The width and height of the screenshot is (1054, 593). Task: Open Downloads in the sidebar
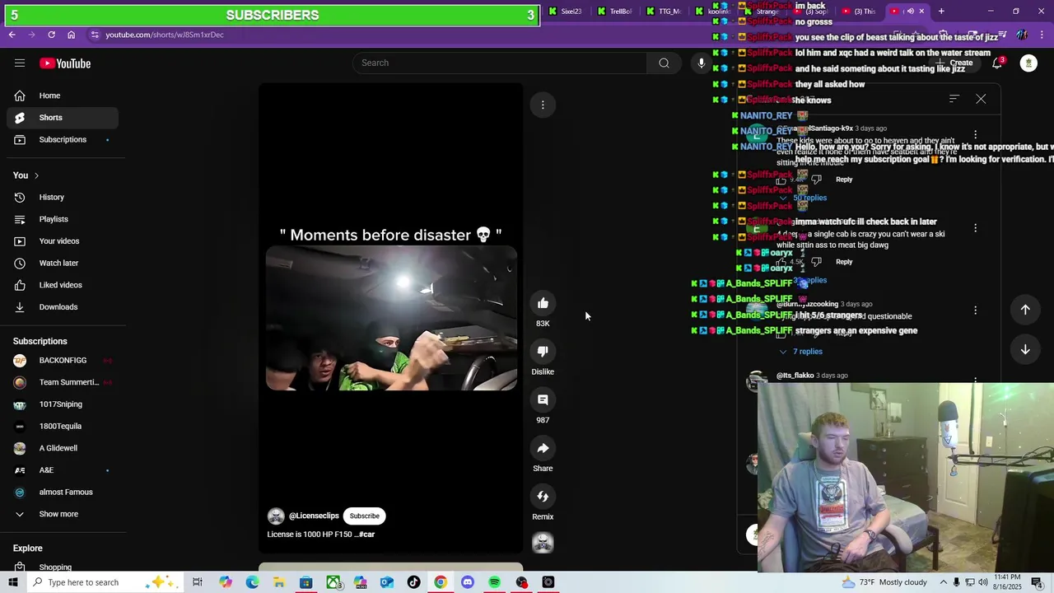63,307
